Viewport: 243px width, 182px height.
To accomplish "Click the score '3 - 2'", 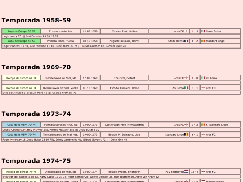I will (195, 125).
